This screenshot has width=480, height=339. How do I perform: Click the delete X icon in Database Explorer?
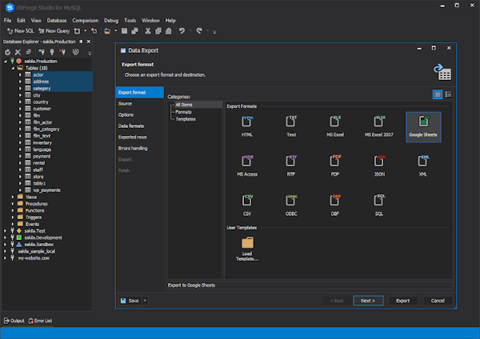pyautogui.click(x=18, y=52)
